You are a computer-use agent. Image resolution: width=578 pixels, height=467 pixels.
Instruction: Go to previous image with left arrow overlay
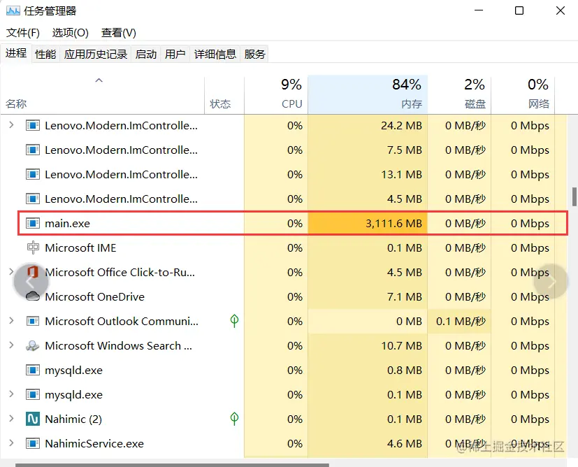[x=31, y=281]
